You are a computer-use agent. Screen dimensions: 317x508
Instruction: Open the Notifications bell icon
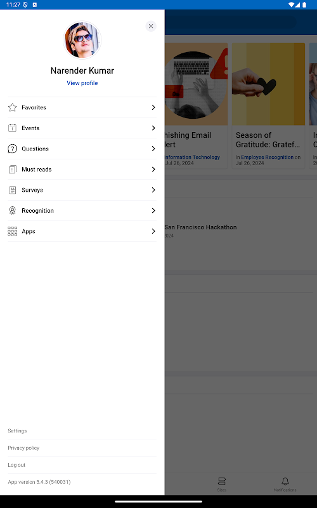tap(285, 481)
